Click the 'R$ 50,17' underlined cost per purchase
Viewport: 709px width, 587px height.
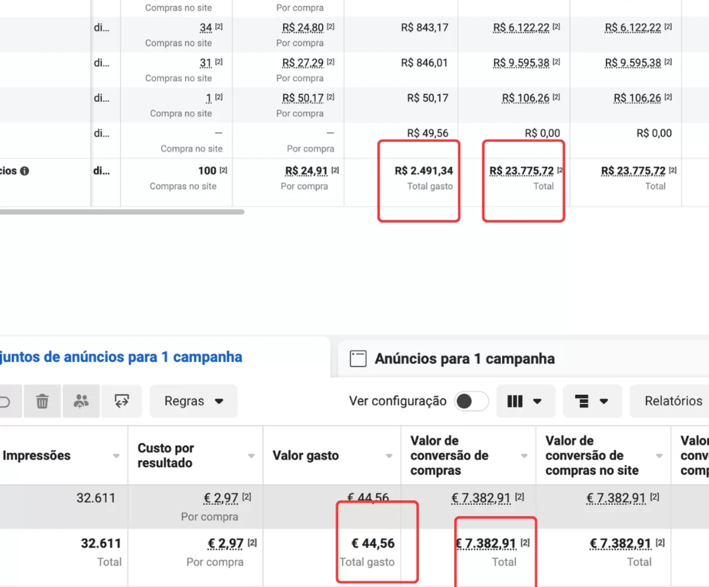coord(303,98)
